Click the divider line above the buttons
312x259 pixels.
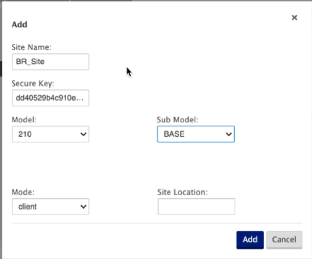[x=157, y=223]
